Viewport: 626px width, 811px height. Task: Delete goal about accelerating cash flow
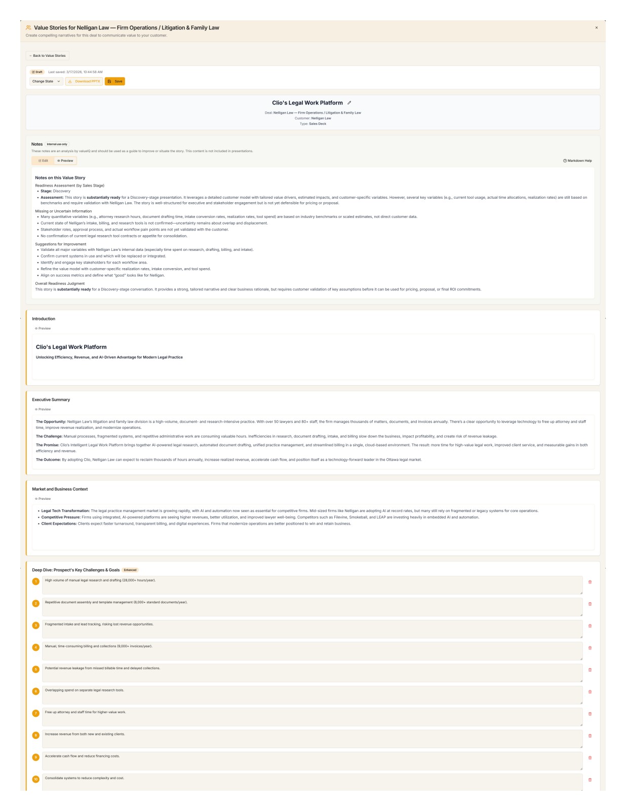coord(590,758)
